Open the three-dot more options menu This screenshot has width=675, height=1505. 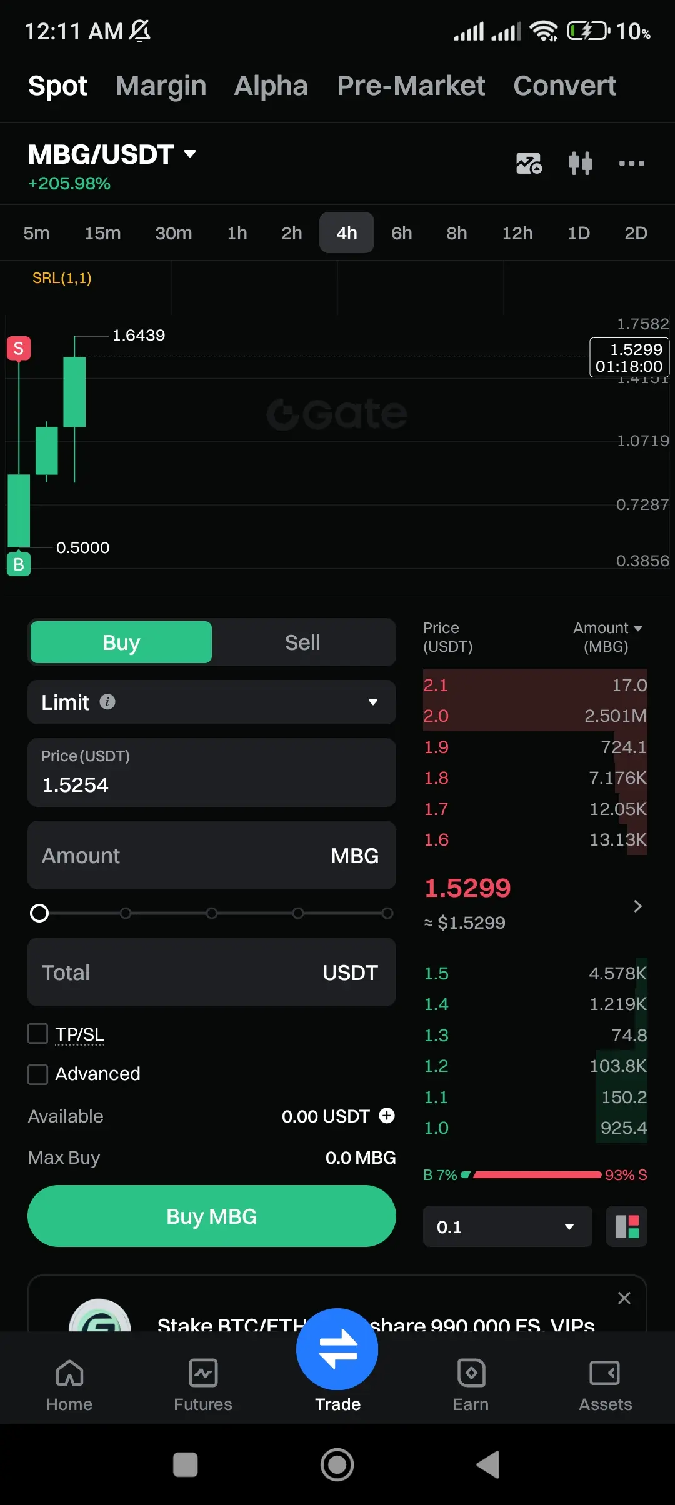pos(631,163)
